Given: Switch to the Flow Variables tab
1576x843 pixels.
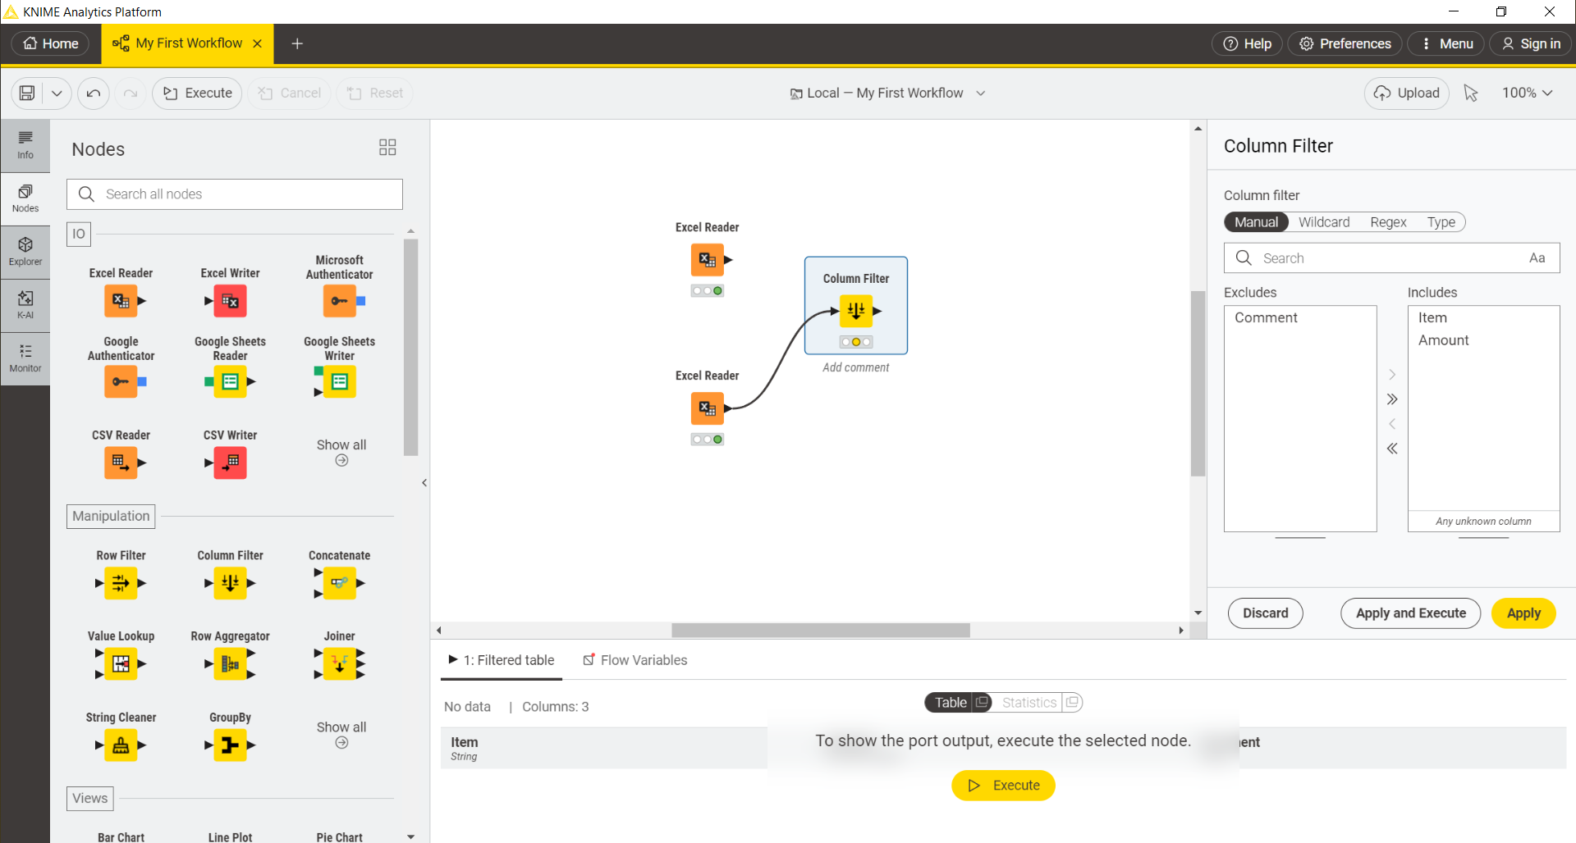Looking at the screenshot, I should tap(644, 659).
